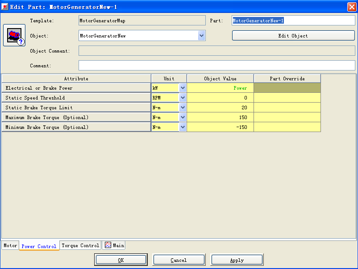
Task: Click the Comment text field
Action: point(216,66)
